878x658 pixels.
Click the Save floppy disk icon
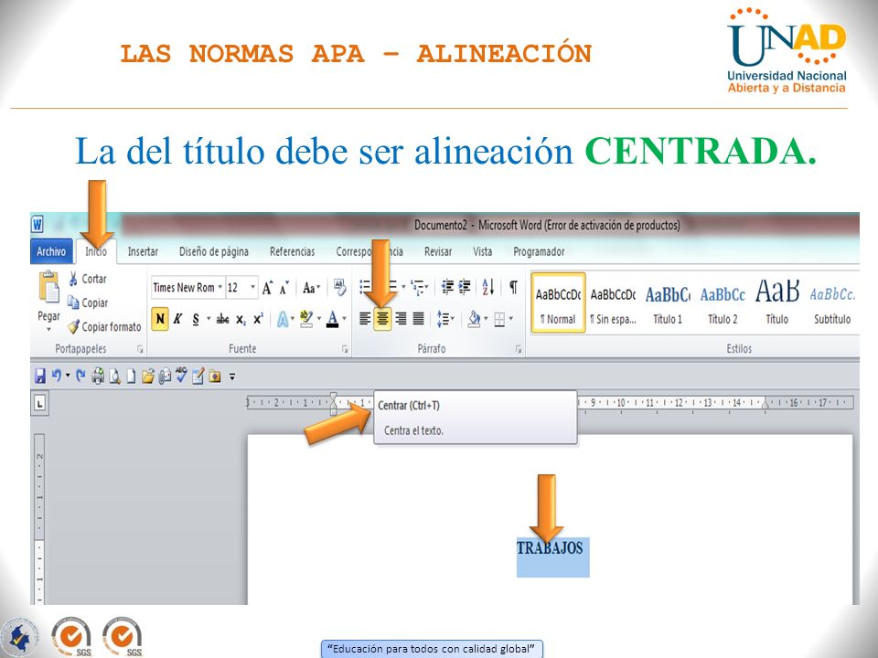(39, 376)
